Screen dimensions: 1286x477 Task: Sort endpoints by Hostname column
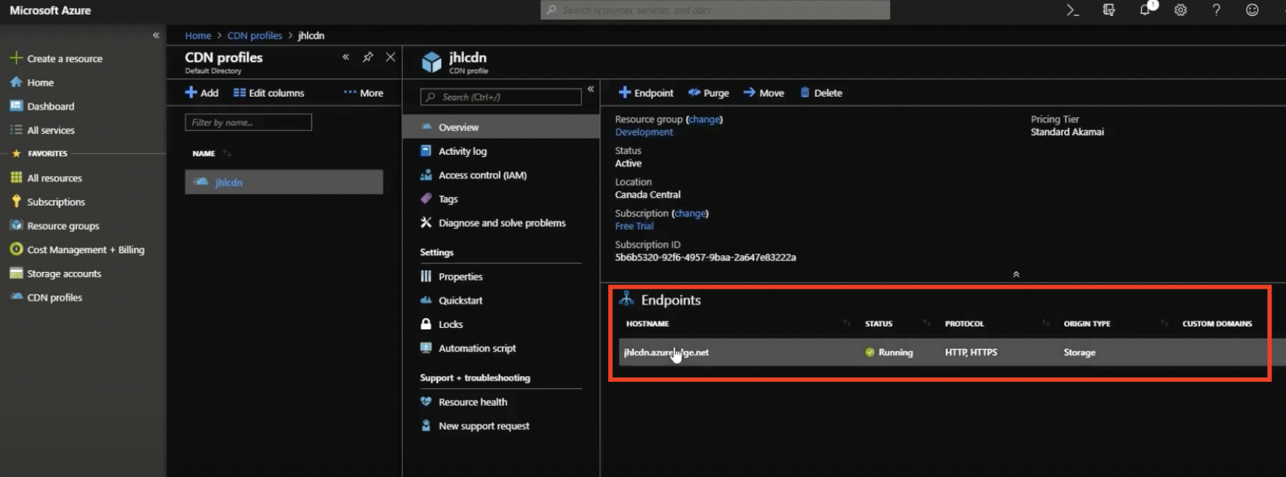click(x=647, y=324)
